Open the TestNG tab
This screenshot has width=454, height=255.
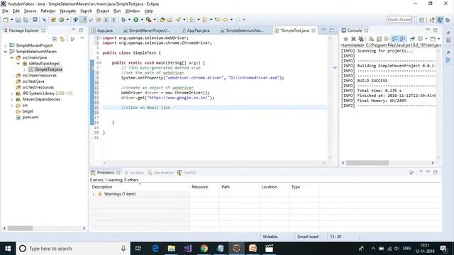pyautogui.click(x=187, y=173)
